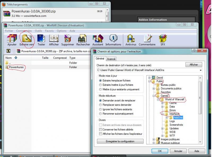Click the Images publiques folder icon
The image size is (212, 157).
point(158,139)
